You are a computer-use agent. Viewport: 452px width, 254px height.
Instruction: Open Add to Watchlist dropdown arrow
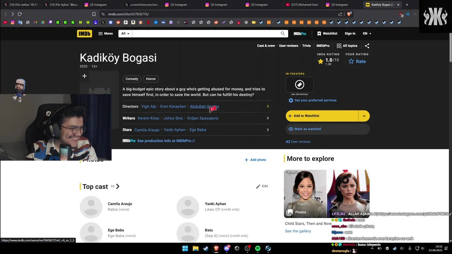pos(364,116)
